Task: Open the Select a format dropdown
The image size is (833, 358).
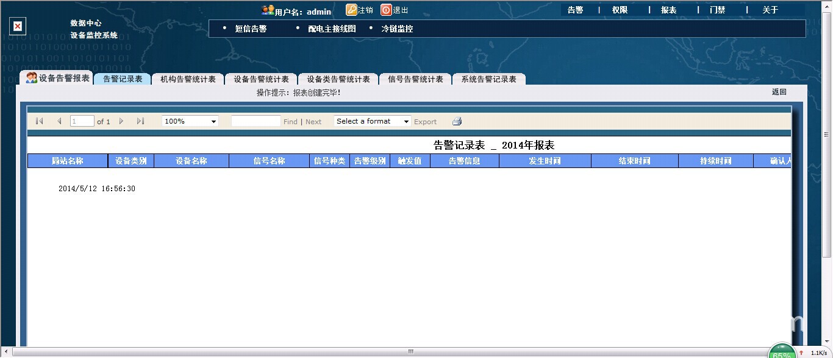Action: click(371, 121)
